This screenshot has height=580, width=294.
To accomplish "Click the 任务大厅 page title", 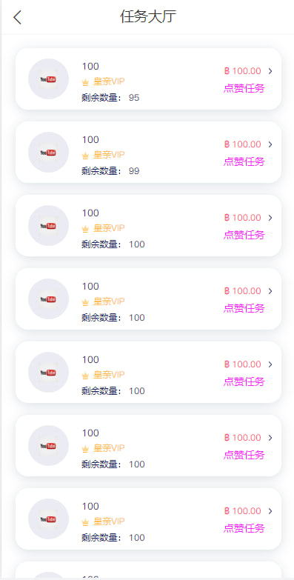I will tap(148, 17).
